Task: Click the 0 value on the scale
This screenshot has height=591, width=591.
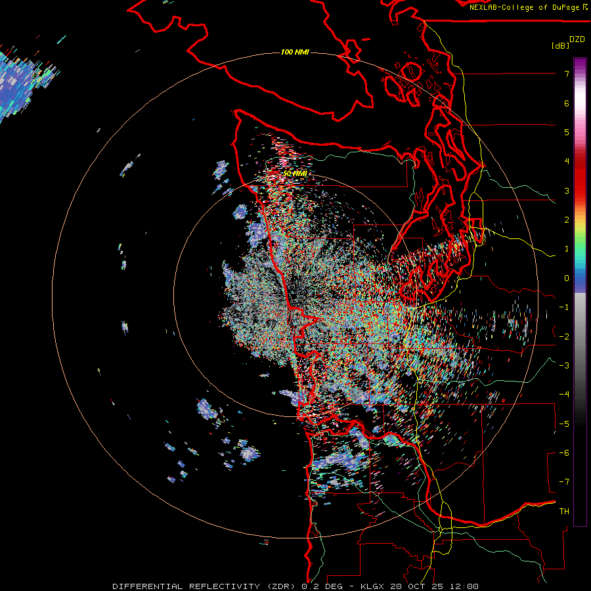Action: pos(567,278)
